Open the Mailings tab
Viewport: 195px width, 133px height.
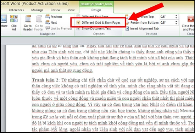click(37, 10)
